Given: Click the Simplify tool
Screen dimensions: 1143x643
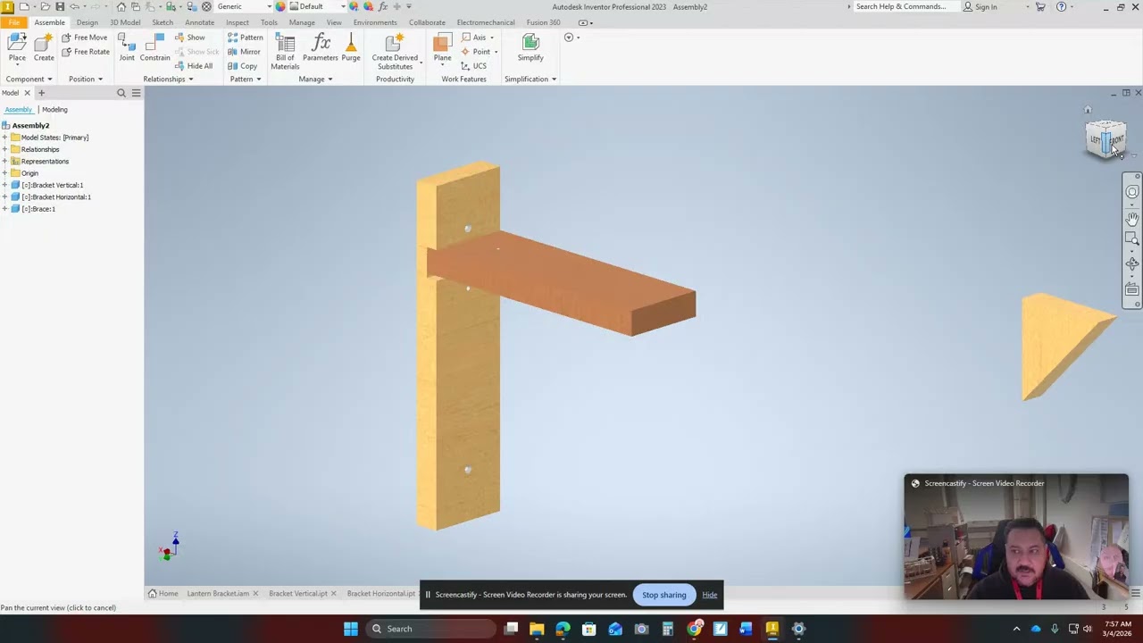Looking at the screenshot, I should (530, 48).
